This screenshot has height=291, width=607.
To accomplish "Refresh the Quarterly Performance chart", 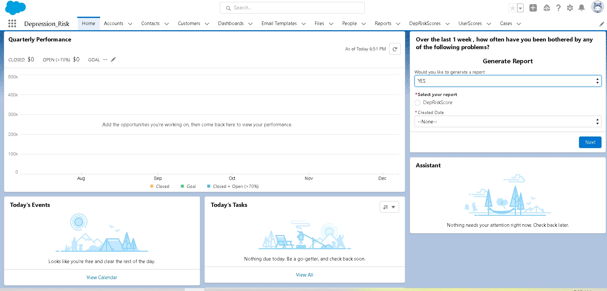I will pos(395,49).
